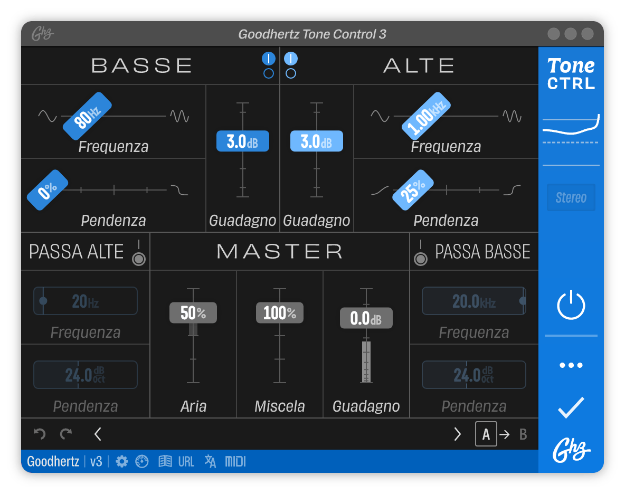The image size is (625, 494).
Task: Click the URL icon in bottom bar
Action: coord(186,462)
